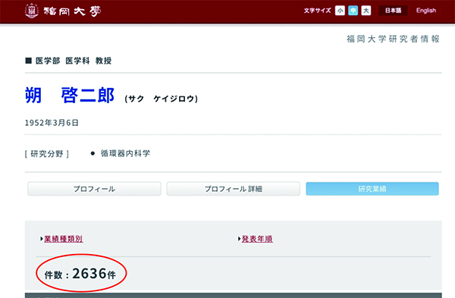Image resolution: width=455 pixels, height=298 pixels.
Task: Click the 福岡大學 title text in the header
Action: 72,11
